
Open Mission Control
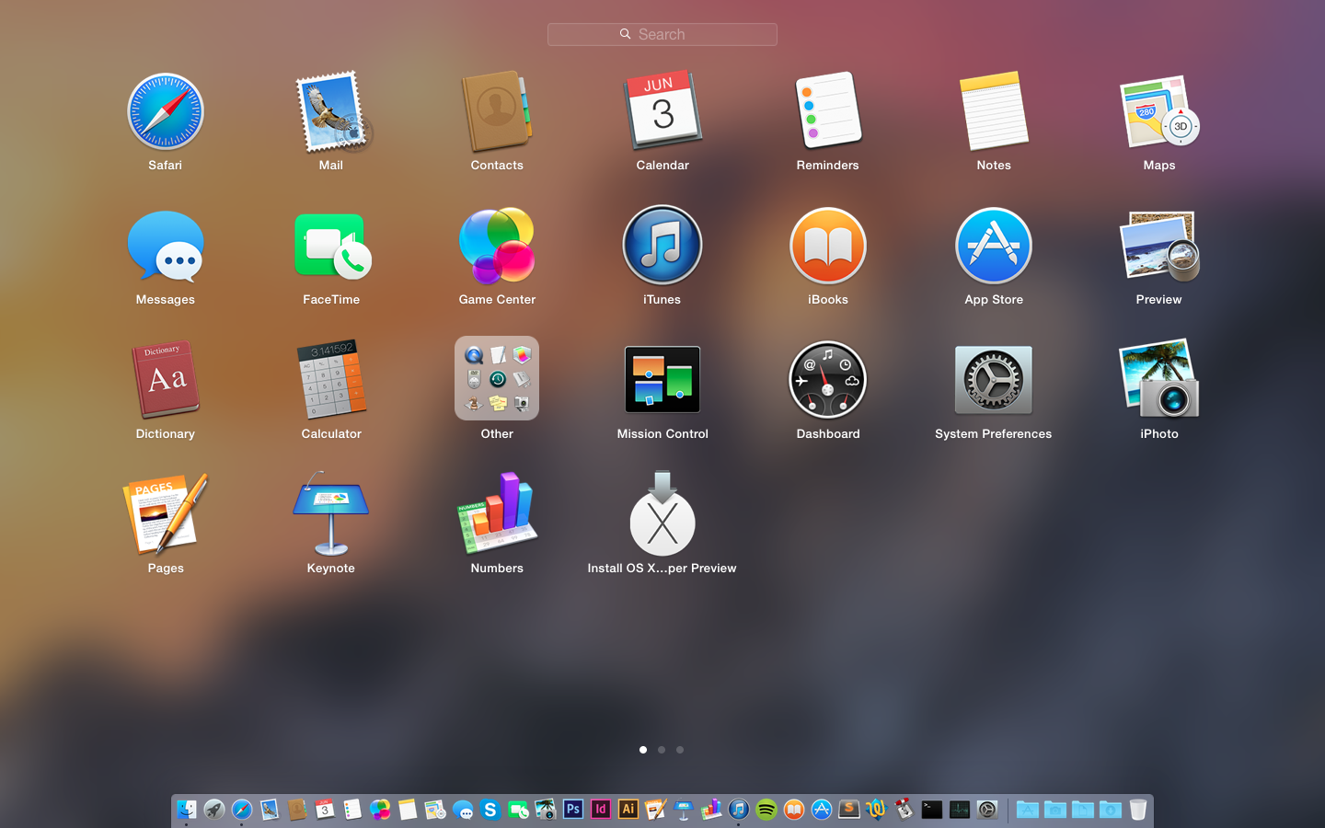coord(662,380)
